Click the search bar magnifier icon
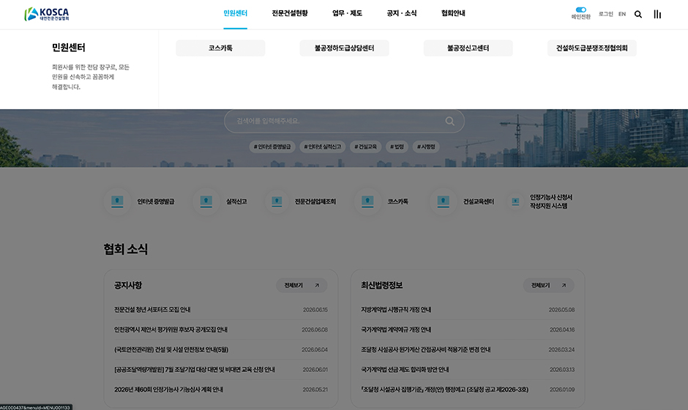The height and width of the screenshot is (410, 688). coord(449,121)
